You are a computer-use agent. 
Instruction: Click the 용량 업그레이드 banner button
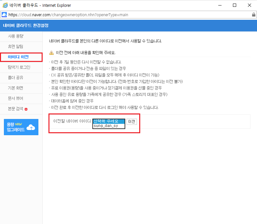tap(21, 127)
